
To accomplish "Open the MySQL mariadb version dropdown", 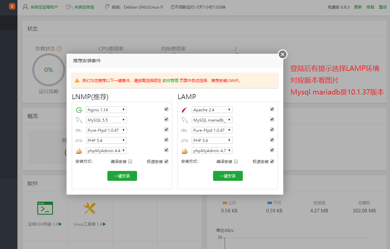I will 212,120.
